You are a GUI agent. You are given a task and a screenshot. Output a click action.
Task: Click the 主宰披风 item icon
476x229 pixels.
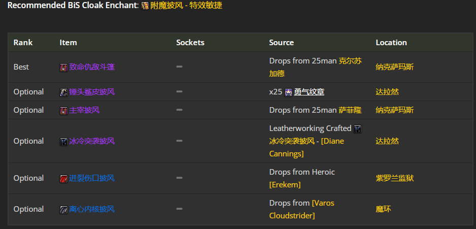click(x=63, y=111)
